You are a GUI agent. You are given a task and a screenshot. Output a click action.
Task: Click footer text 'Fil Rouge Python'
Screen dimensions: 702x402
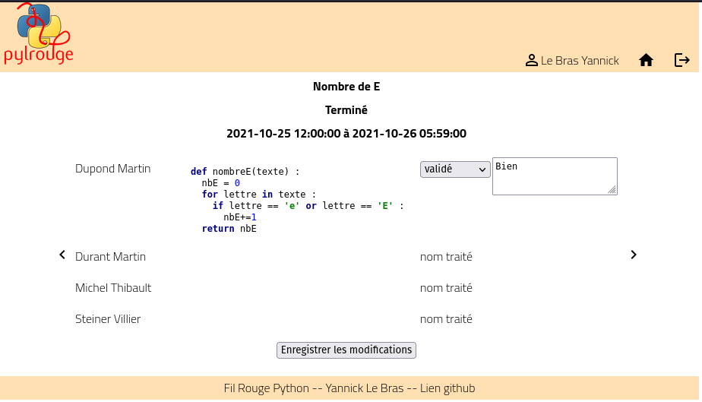[267, 388]
